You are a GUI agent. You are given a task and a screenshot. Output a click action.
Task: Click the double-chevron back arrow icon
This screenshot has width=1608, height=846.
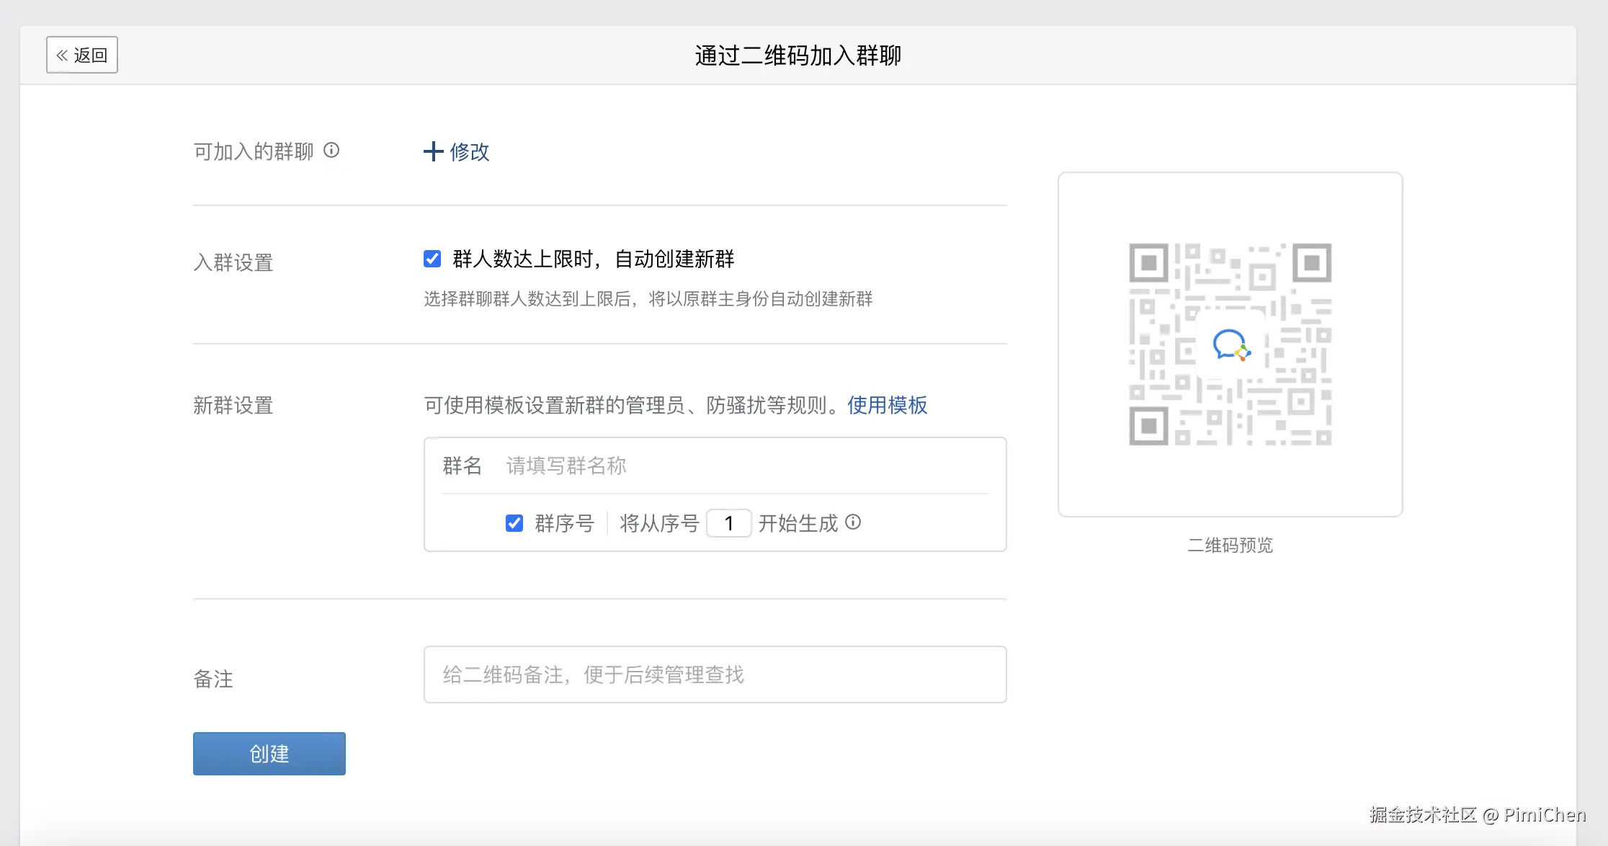(x=63, y=55)
